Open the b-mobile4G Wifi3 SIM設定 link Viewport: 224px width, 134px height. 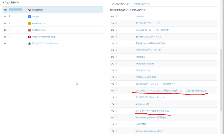[x=152, y=30]
